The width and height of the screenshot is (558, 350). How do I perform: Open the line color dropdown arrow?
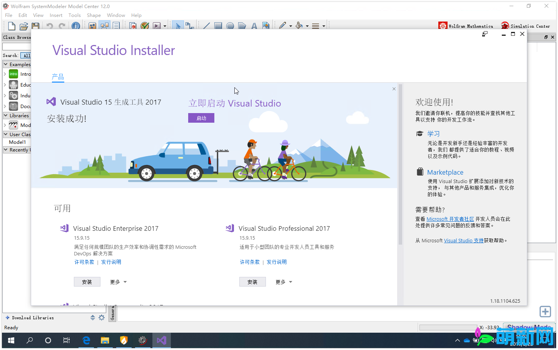291,26
